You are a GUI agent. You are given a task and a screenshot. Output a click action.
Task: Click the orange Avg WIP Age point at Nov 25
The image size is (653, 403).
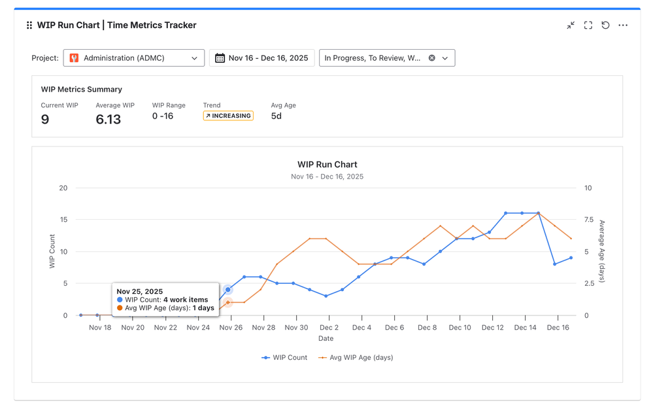coord(228,303)
